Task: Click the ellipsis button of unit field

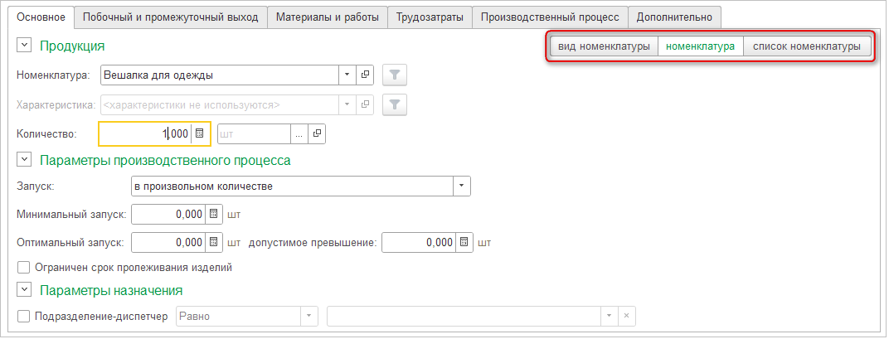Action: 298,133
